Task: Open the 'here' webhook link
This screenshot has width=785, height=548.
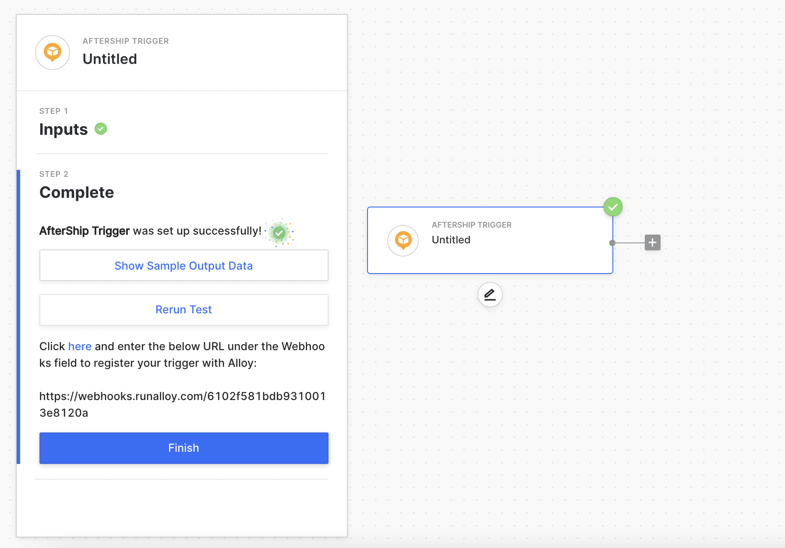Action: (80, 346)
